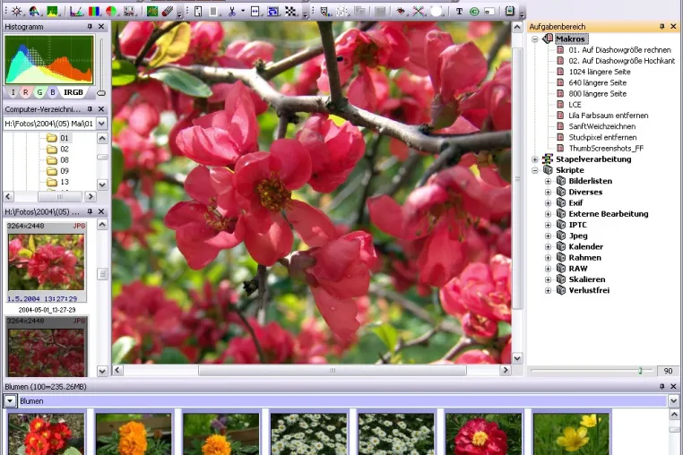683x455 pixels.
Task: Expand the Exif scripts node
Action: 548,203
